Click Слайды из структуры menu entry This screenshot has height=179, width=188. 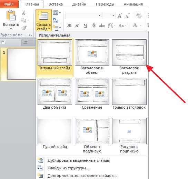(68, 168)
